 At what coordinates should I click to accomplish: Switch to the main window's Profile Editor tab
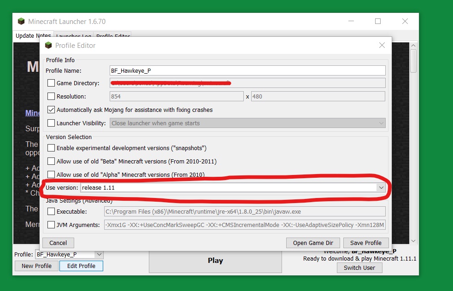113,36
